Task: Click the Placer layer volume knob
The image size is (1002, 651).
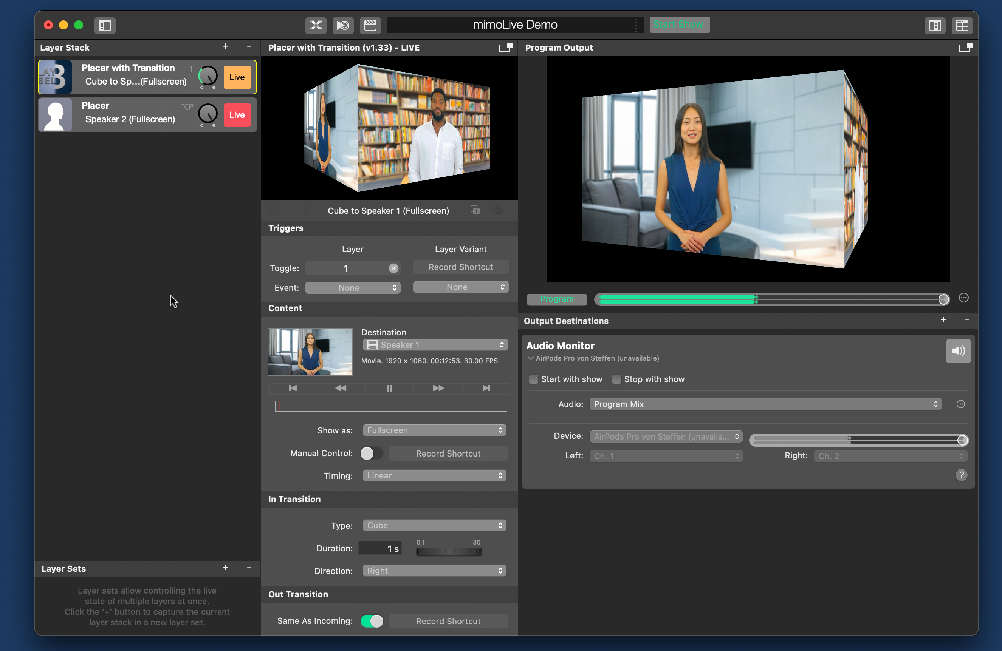Action: coord(208,114)
